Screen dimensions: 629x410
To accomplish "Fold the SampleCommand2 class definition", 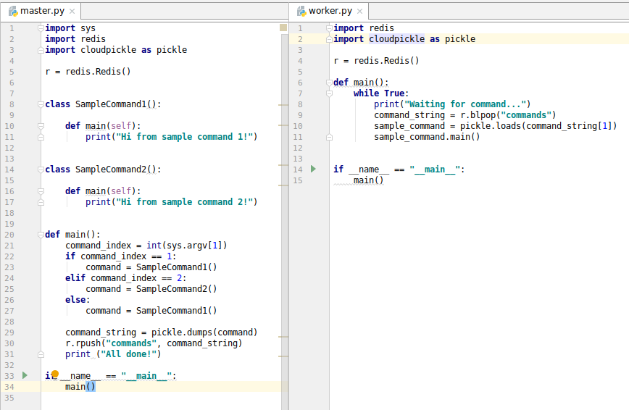I will click(41, 170).
